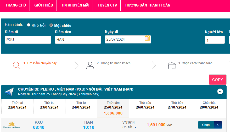Expand Chi tiết for flight VN1614
230x140 pixels.
(x=130, y=127)
